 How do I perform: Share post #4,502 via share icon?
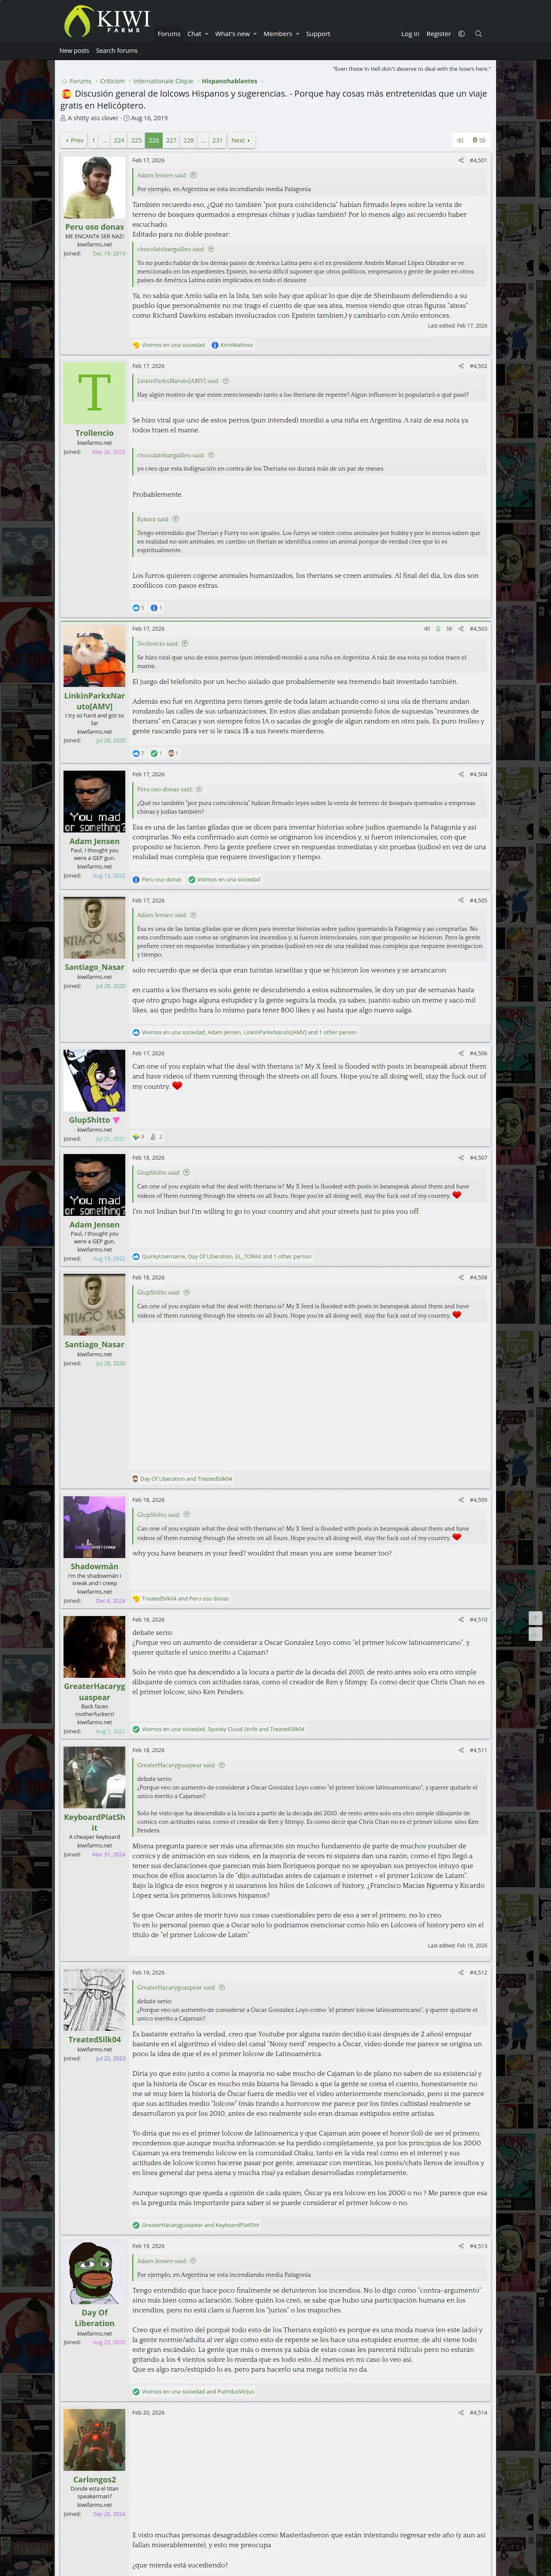461,366
